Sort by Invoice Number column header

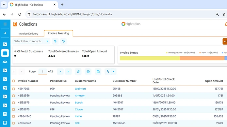(x=28, y=81)
